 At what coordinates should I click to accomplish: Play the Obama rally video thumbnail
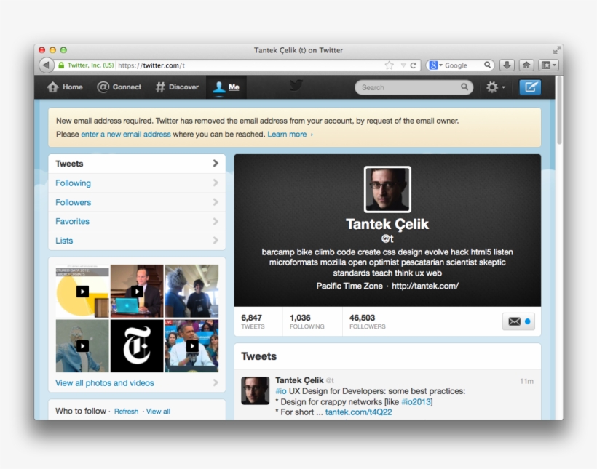click(x=191, y=346)
